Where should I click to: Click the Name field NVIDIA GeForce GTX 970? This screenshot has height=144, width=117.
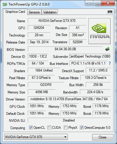(x=57, y=21)
